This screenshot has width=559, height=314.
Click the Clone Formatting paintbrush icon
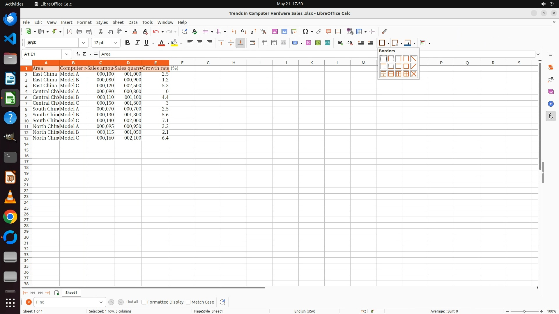pyautogui.click(x=135, y=31)
